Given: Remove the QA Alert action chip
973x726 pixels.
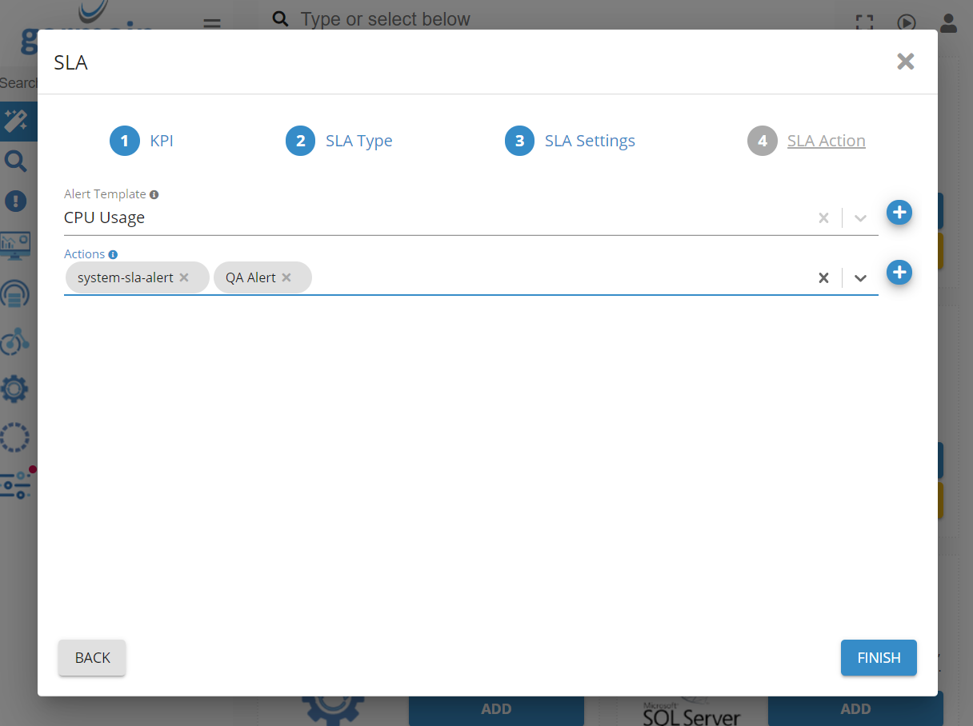Looking at the screenshot, I should click(286, 277).
